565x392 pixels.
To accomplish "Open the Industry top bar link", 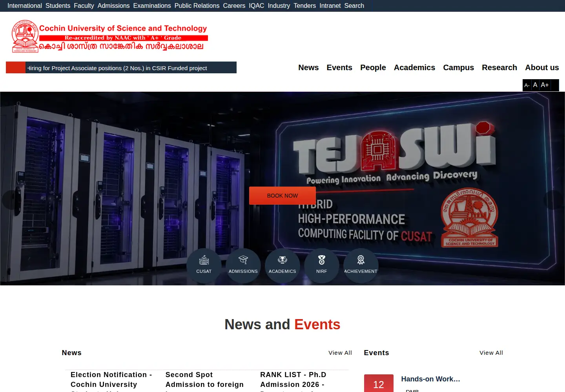I will (279, 5).
